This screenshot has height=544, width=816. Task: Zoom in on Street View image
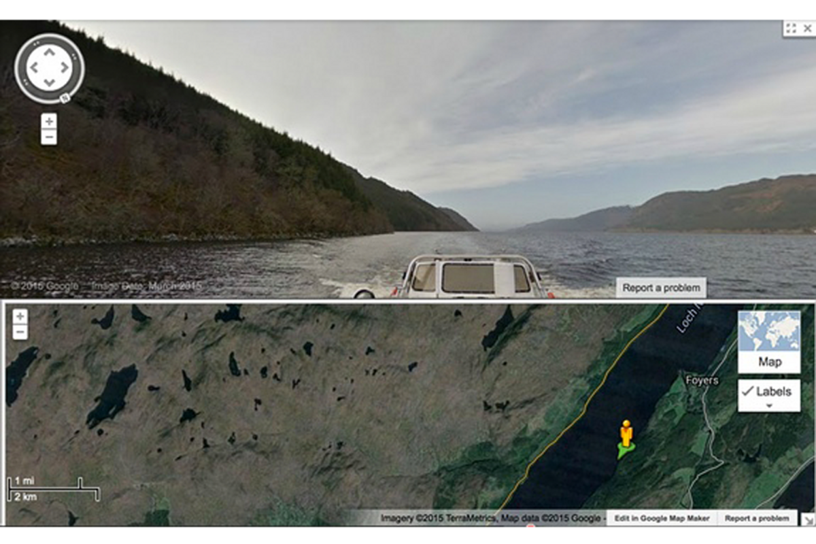click(x=49, y=121)
